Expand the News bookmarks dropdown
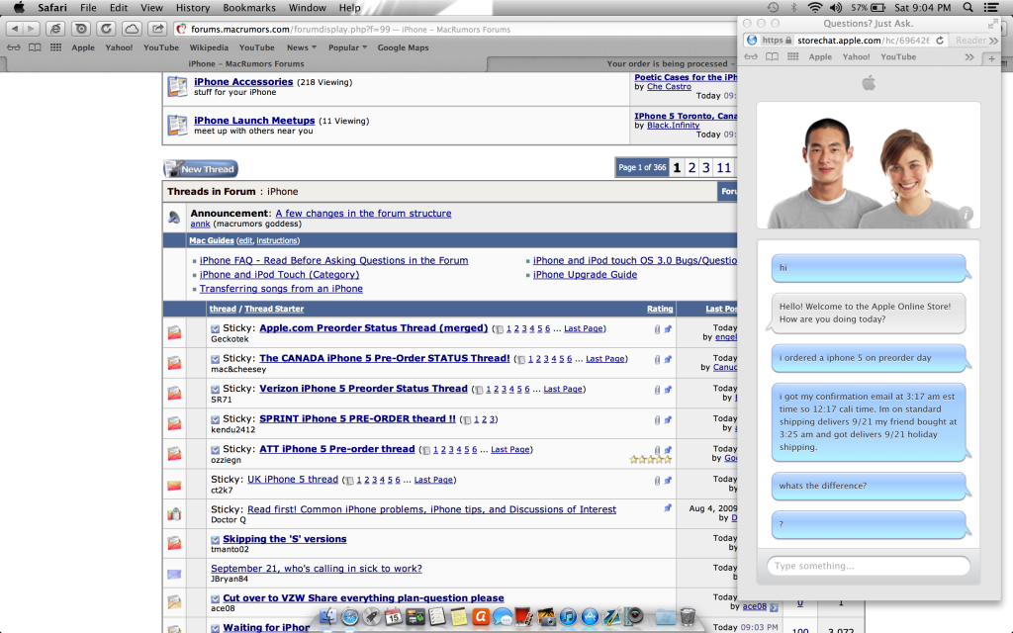The height and width of the screenshot is (633, 1013). click(302, 47)
